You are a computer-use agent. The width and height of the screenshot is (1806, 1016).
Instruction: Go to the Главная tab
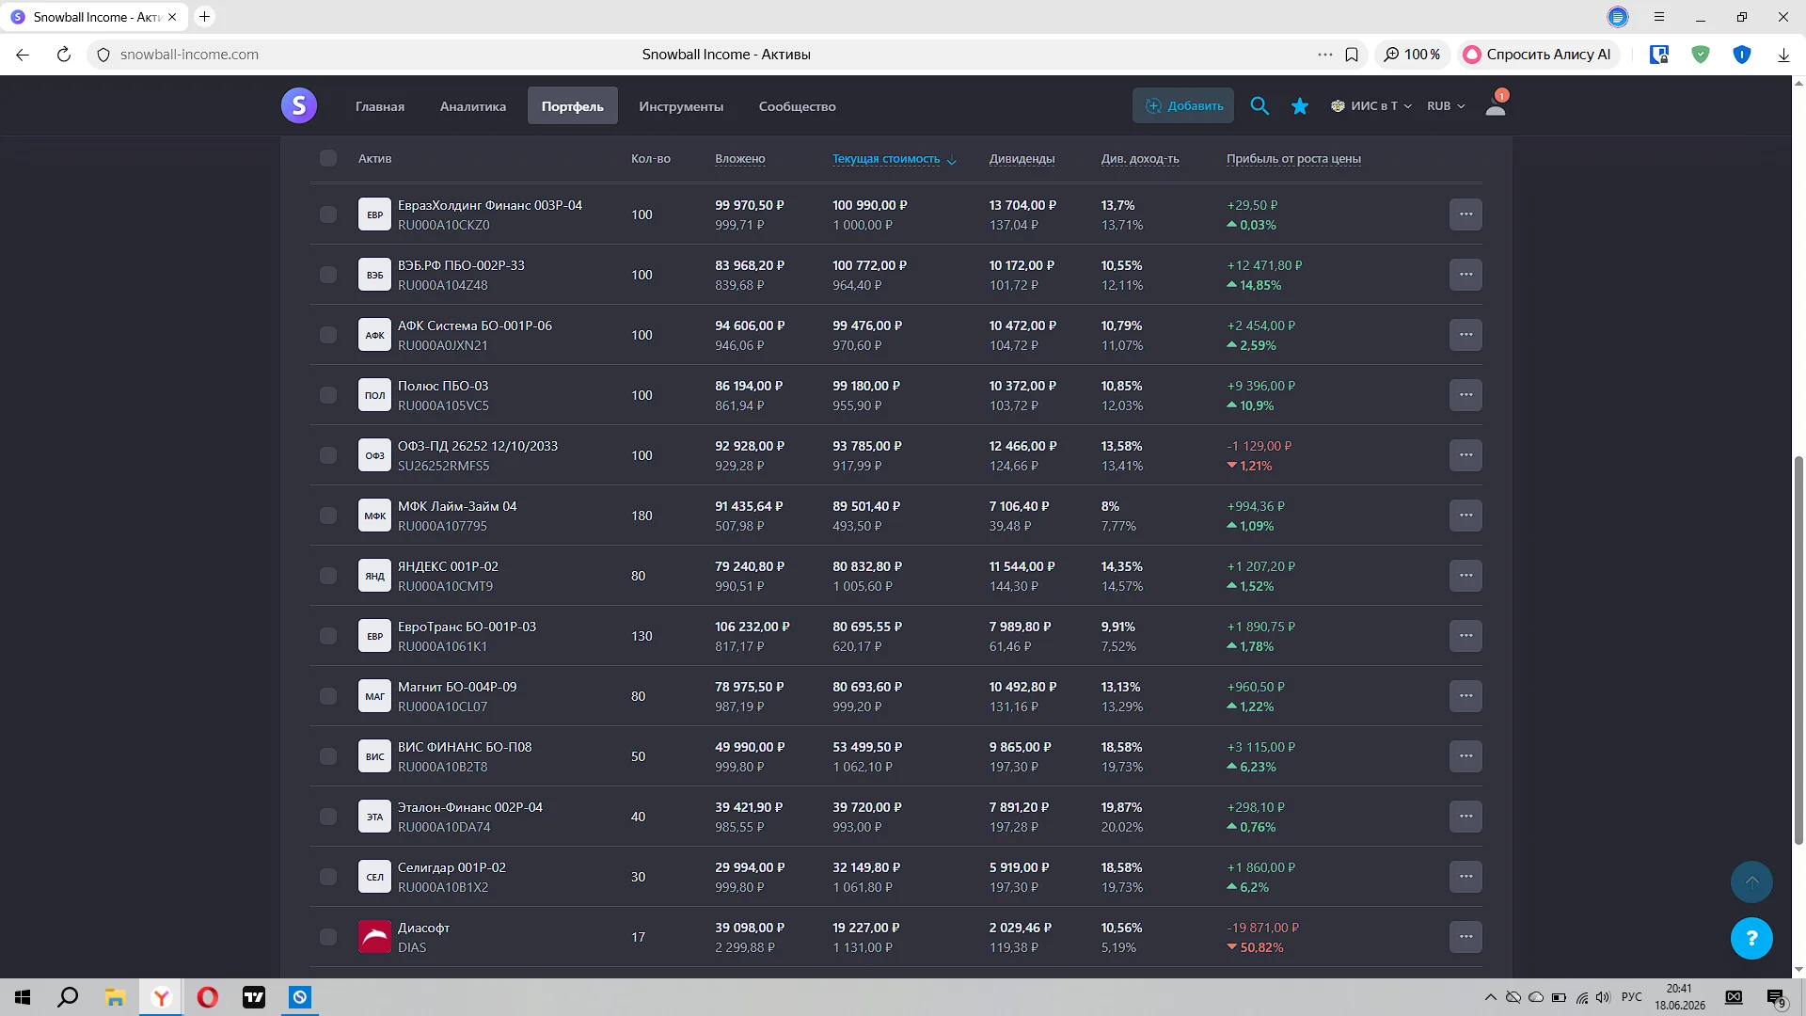pyautogui.click(x=380, y=106)
